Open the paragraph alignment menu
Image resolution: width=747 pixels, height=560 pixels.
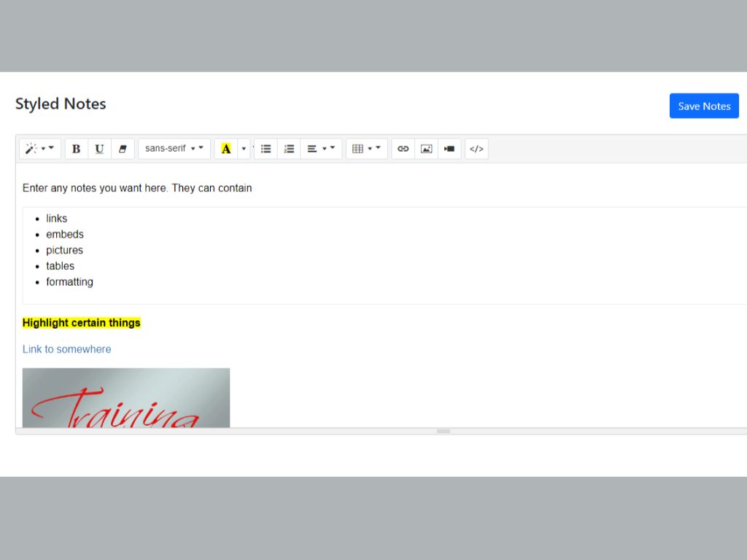[x=321, y=149]
